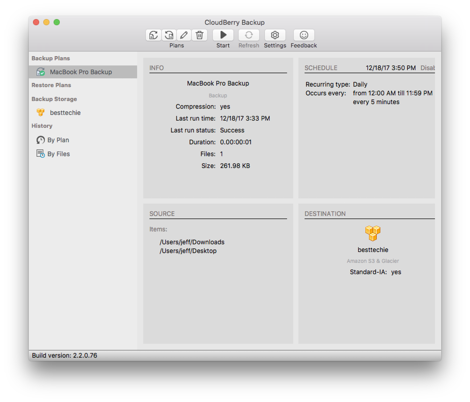Click the Files count value '1'
The image size is (470, 402).
click(x=221, y=154)
